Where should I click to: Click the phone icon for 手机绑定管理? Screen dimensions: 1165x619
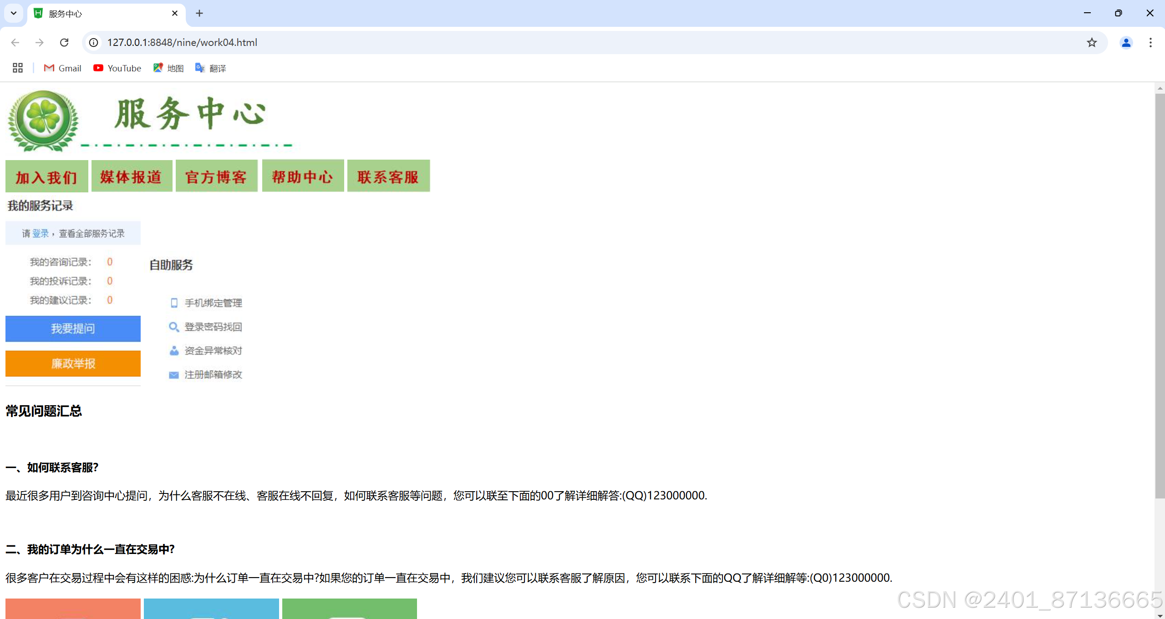coord(173,303)
